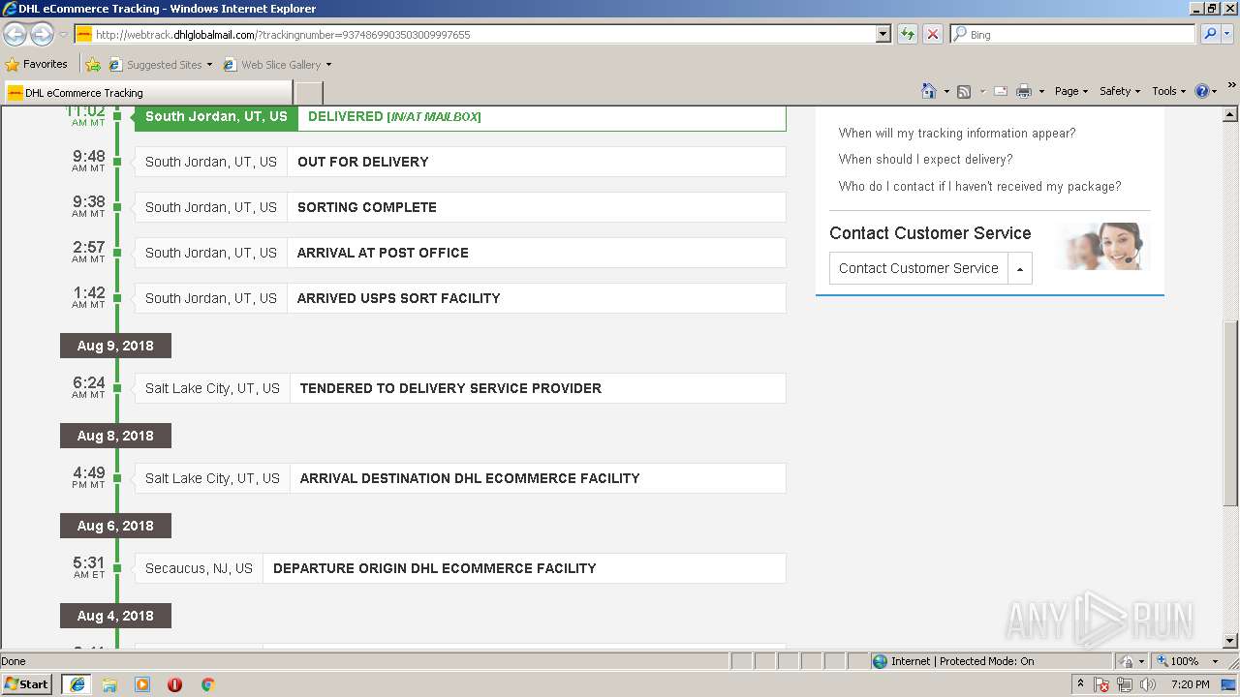Open the red Opera taskbar icon
Image resolution: width=1240 pixels, height=697 pixels.
pos(174,684)
